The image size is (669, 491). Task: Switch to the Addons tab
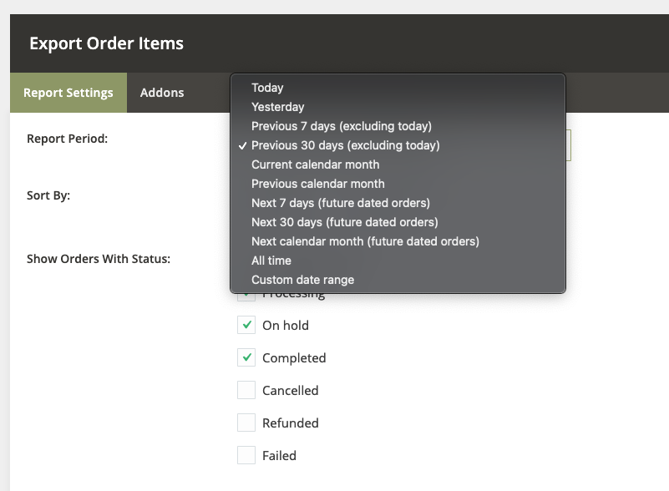click(x=162, y=93)
